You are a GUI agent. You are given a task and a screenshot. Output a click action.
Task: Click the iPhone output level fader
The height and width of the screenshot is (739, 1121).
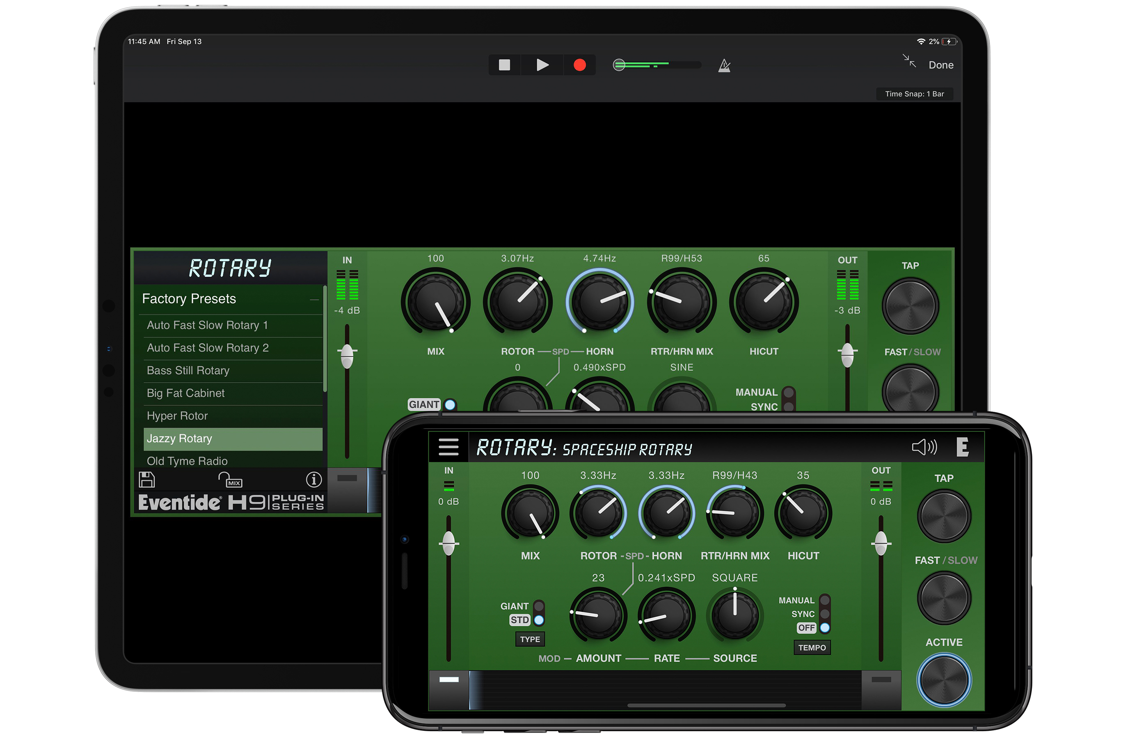881,544
